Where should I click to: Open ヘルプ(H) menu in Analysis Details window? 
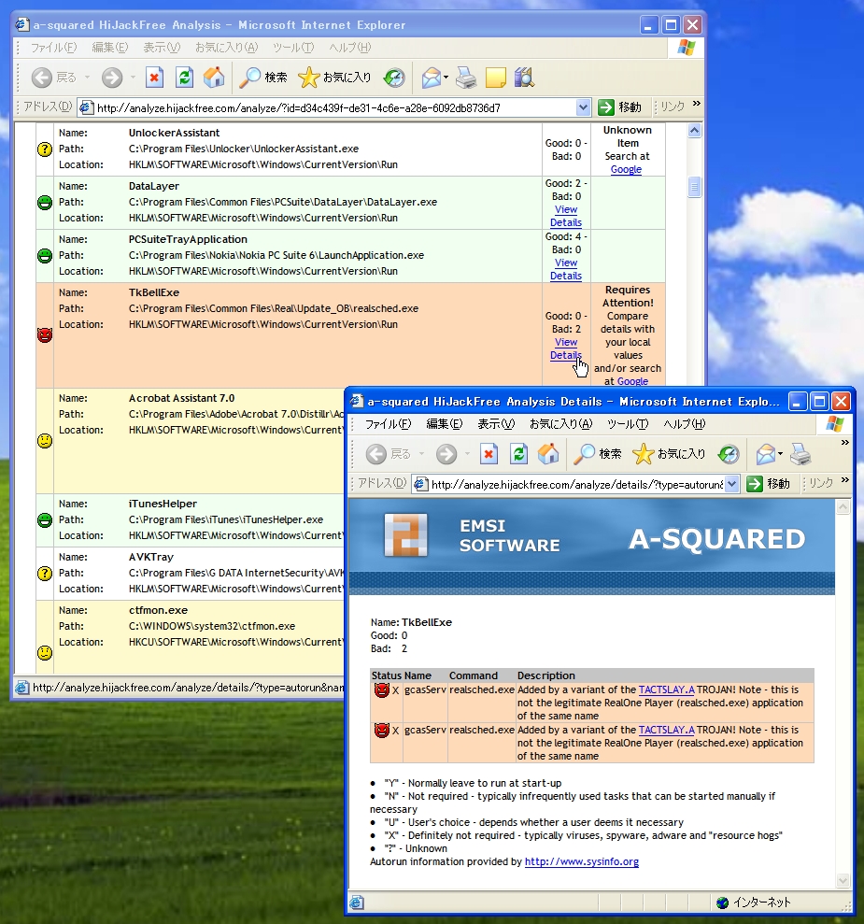(685, 424)
